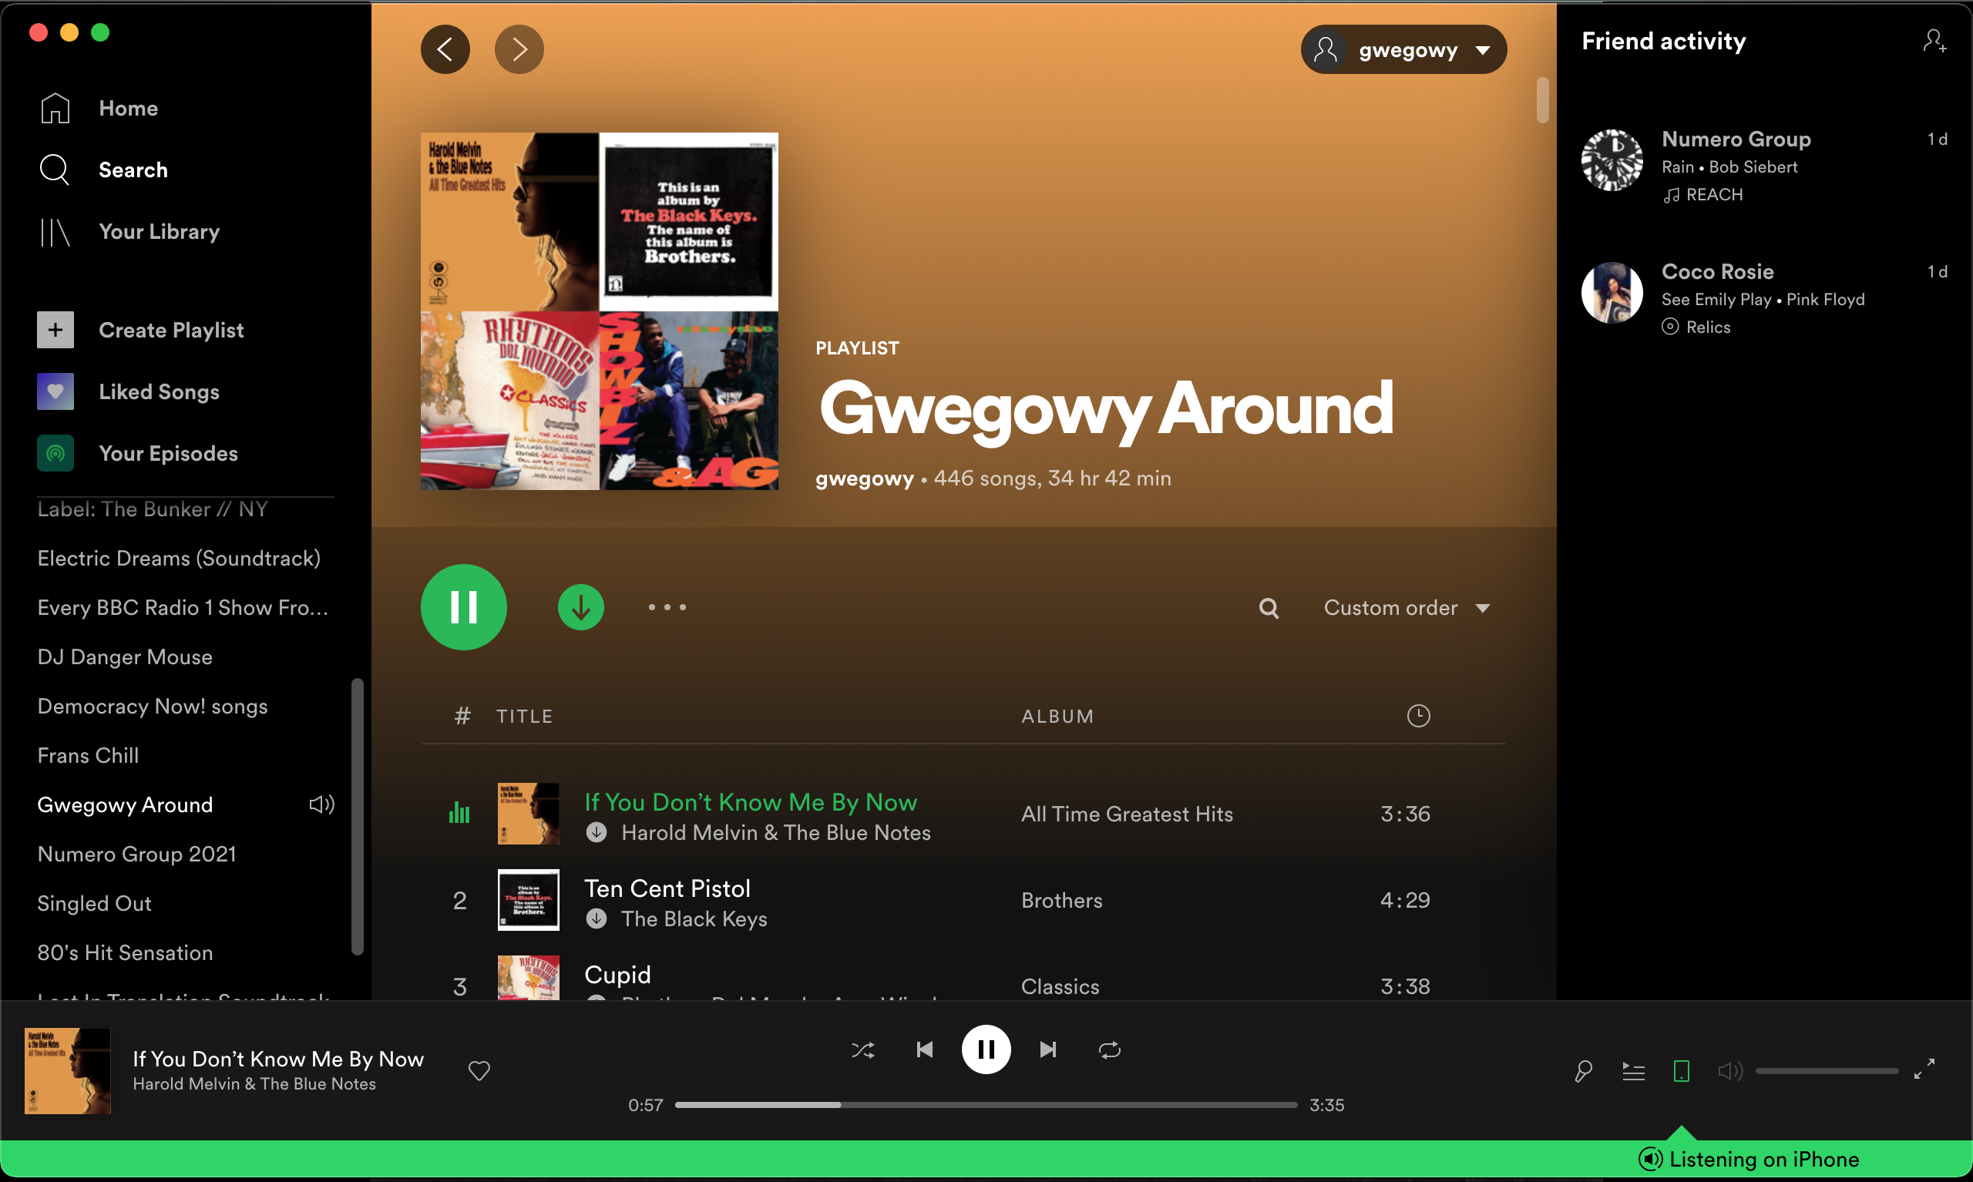The width and height of the screenshot is (1973, 1182).
Task: Click the skip backward icon
Action: point(925,1049)
